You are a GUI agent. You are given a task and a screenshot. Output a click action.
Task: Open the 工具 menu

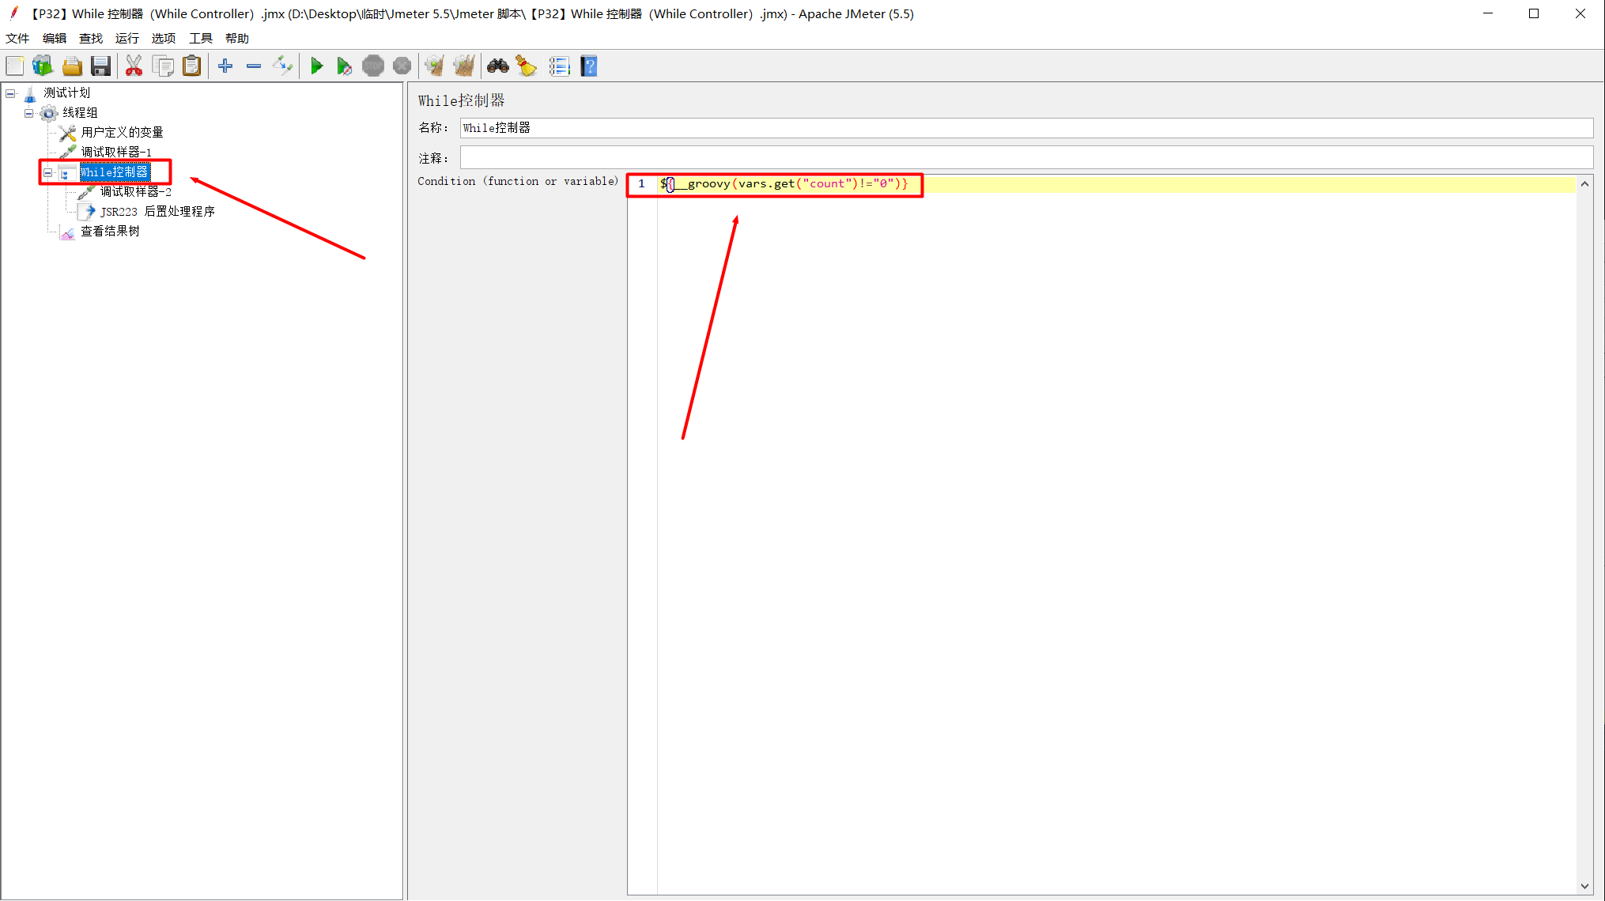(x=201, y=39)
